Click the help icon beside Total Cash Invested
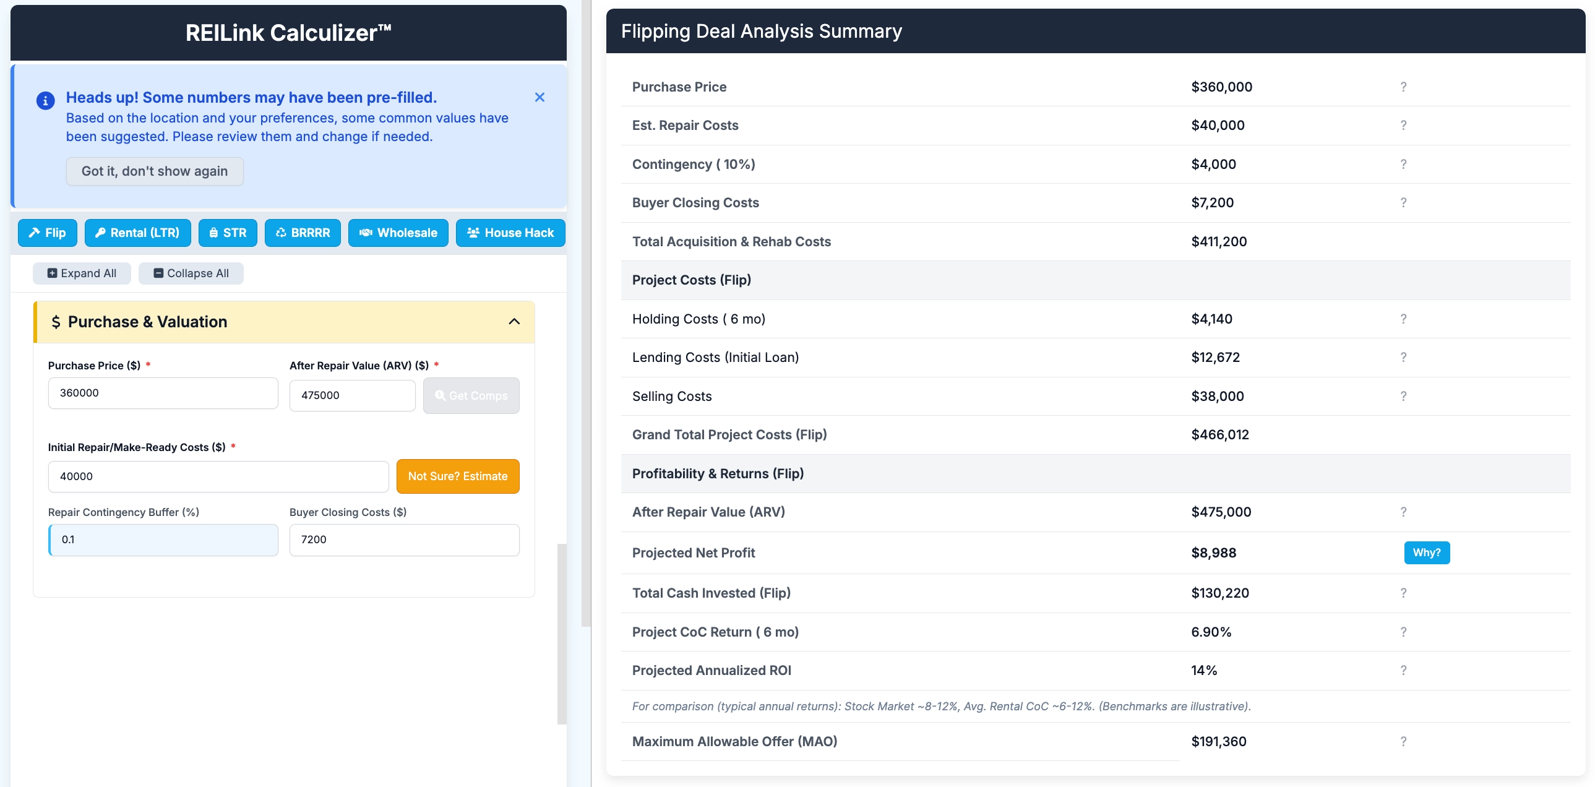1595x787 pixels. (x=1403, y=593)
